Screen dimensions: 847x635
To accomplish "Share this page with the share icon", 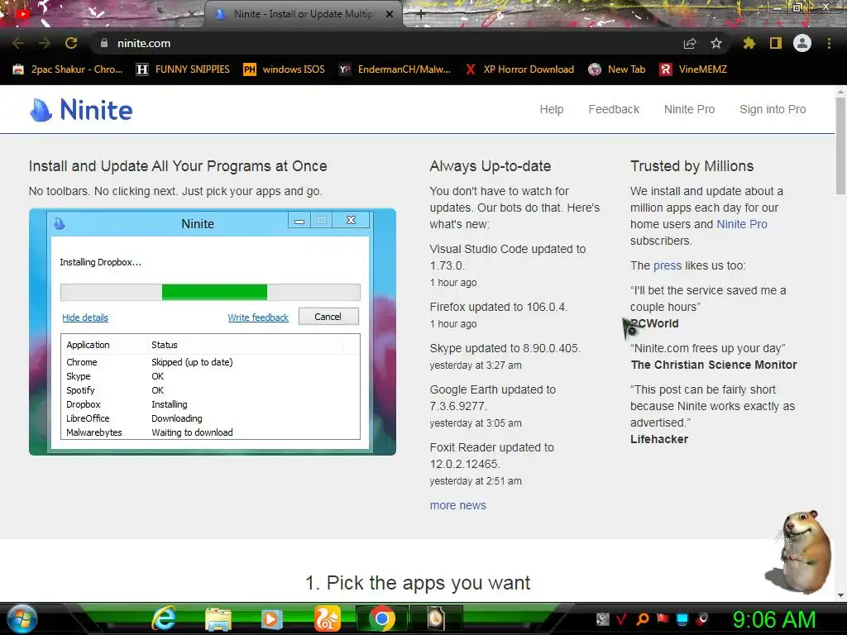I will pos(690,43).
